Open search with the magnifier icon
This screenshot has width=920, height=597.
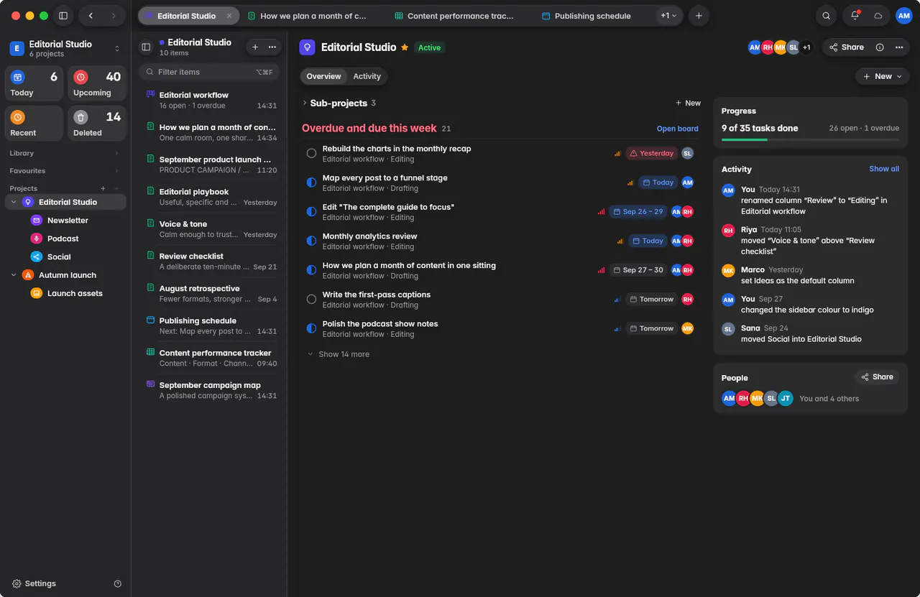tap(827, 16)
